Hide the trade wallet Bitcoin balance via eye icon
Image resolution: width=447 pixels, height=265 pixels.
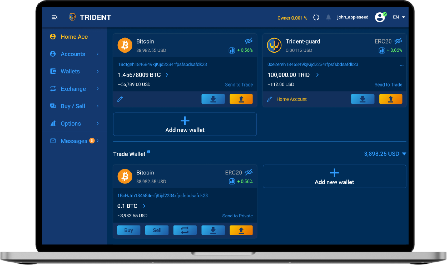[x=249, y=172]
